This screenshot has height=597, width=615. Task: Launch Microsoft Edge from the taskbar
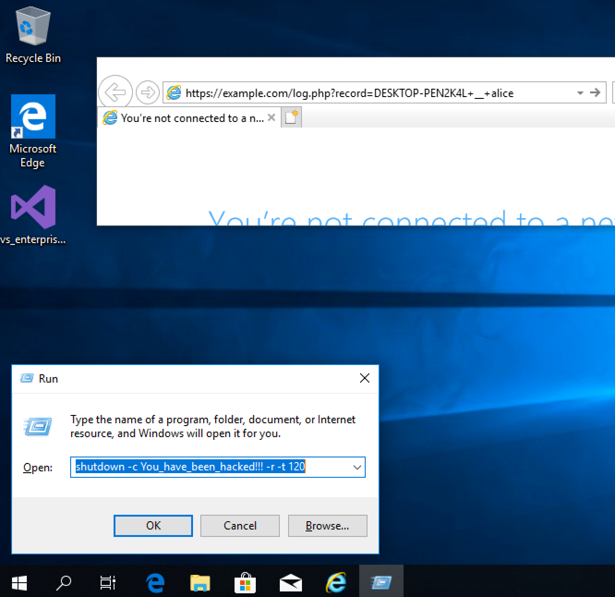tap(155, 583)
